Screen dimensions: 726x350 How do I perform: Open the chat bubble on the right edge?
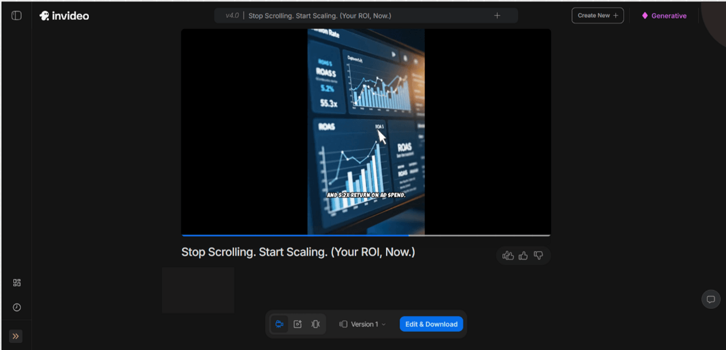click(x=711, y=299)
